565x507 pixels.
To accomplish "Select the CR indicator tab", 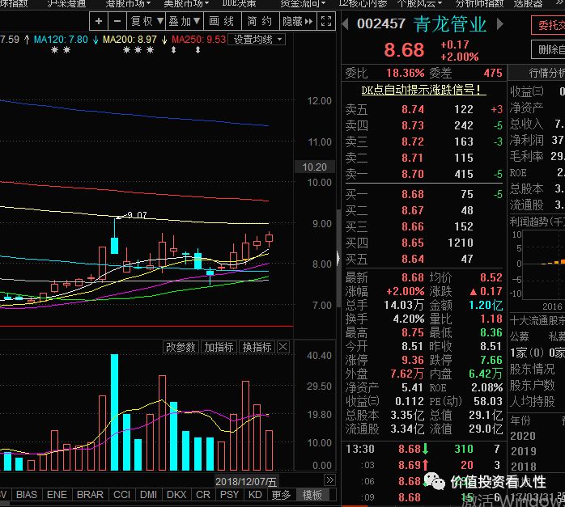I will (203, 494).
